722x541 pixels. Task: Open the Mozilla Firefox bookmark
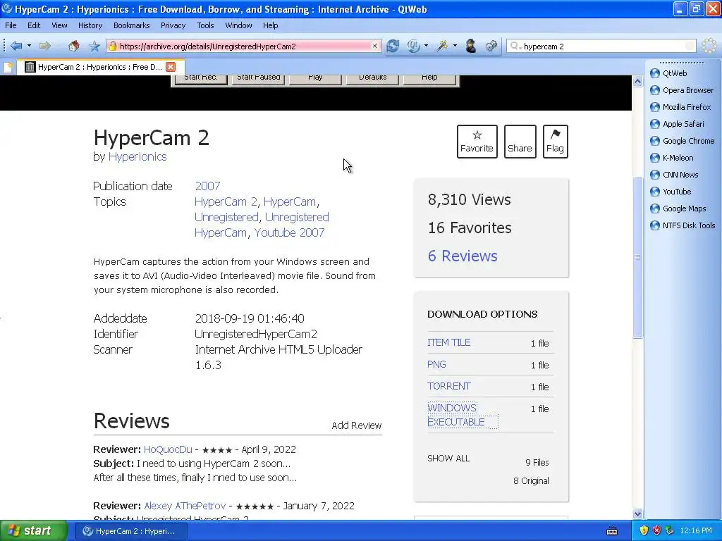tap(680, 107)
